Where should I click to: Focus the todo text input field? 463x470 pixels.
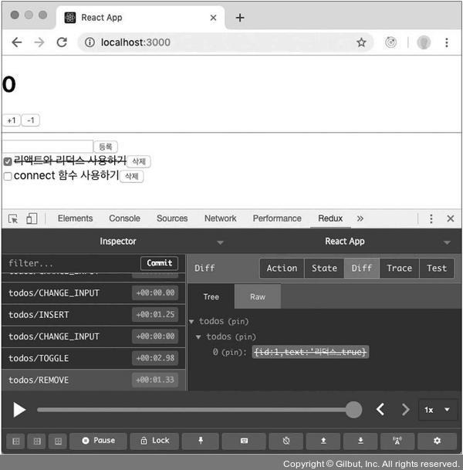[48, 147]
